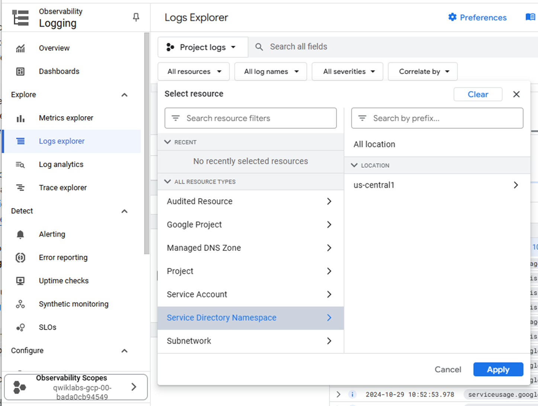Viewport: 538px width, 406px height.
Task: Click the Synthetic monitoring icon
Action: tap(20, 304)
